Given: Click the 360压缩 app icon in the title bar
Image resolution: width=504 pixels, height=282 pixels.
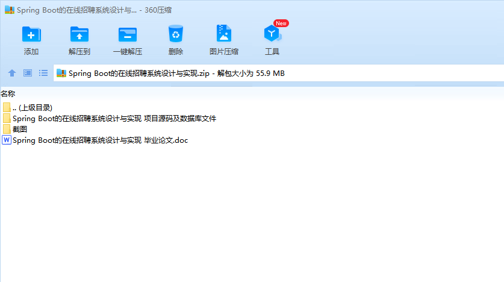Looking at the screenshot, I should click(10, 10).
